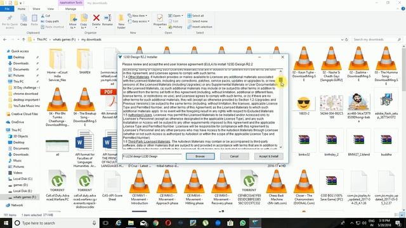Open Task View from the taskbar
Screen dimensions: 406x228
coord(106,223)
